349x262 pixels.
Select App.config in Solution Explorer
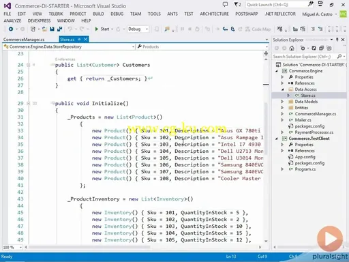click(x=305, y=157)
